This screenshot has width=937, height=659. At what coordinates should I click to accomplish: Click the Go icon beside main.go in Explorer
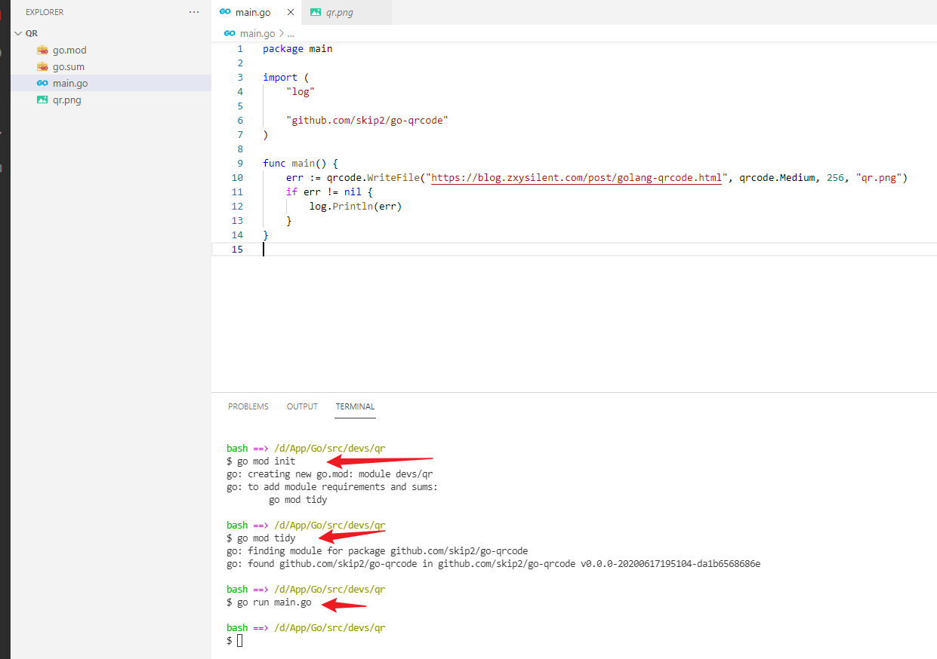click(42, 84)
